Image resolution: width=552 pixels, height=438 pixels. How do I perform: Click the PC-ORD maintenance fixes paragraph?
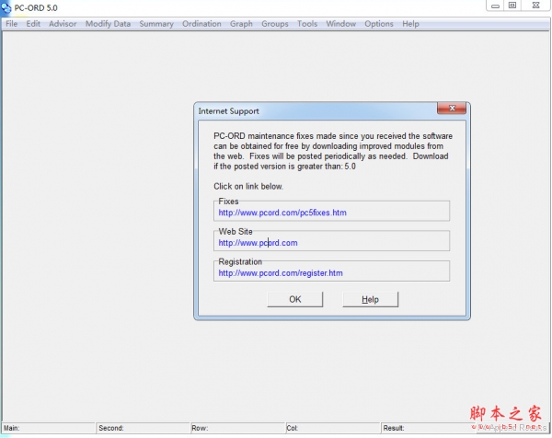click(333, 151)
